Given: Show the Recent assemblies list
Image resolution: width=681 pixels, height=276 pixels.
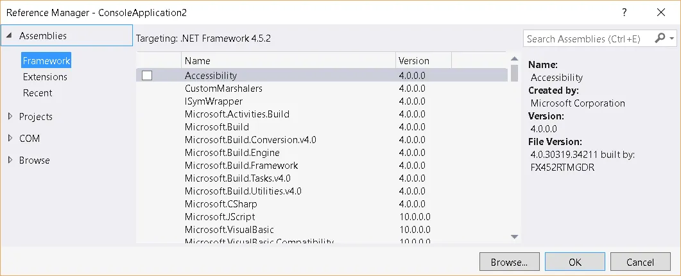Looking at the screenshot, I should tap(37, 93).
